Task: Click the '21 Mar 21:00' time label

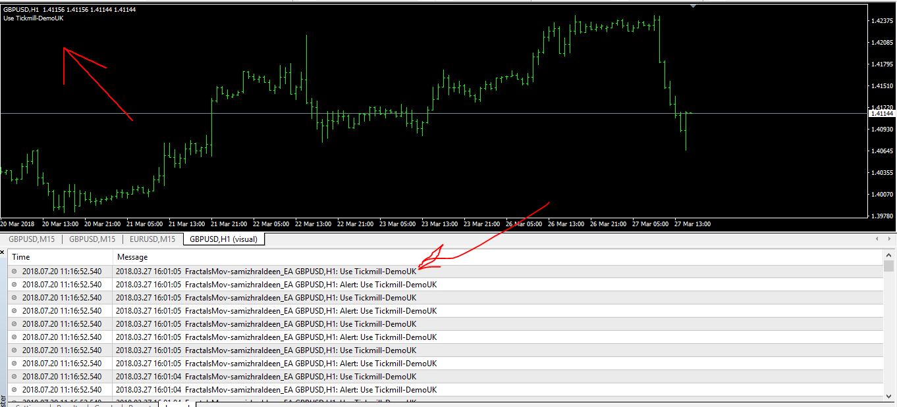Action: pyautogui.click(x=230, y=224)
